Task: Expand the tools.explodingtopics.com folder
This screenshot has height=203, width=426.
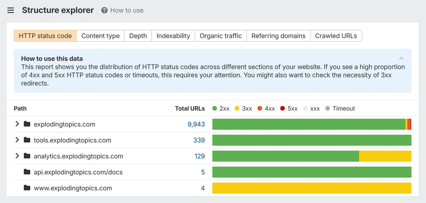Action: 17,140
